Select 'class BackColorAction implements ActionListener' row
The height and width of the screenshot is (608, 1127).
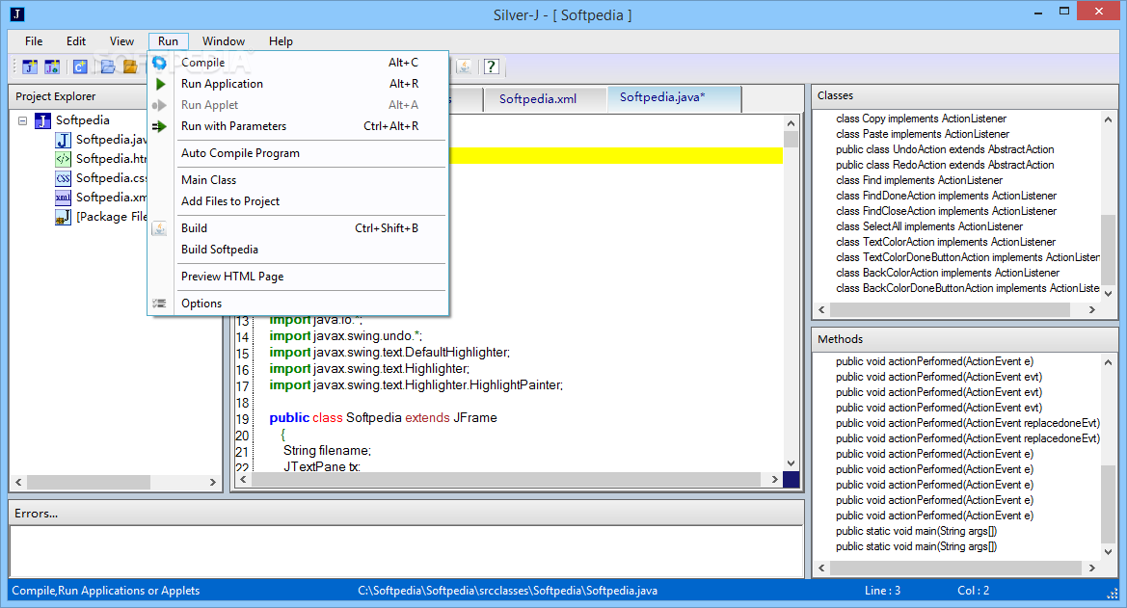click(948, 273)
